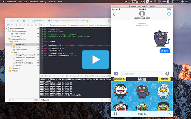Tap the microphone dictation icon
This screenshot has height=119, width=191.
pos(167,74)
